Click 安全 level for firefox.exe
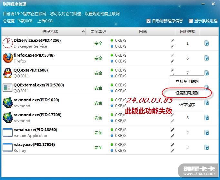This screenshot has width=220, height=180. (98, 58)
